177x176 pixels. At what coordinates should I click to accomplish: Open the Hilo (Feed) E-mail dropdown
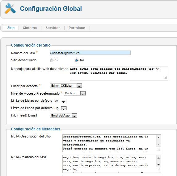pyautogui.click(x=63, y=116)
